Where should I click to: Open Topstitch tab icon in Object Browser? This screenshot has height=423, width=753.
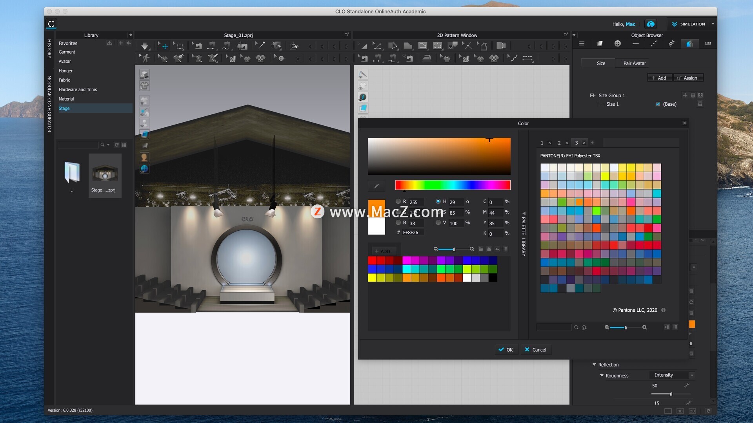tap(654, 43)
